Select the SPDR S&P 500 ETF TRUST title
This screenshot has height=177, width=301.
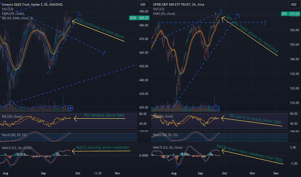pyautogui.click(x=179, y=5)
